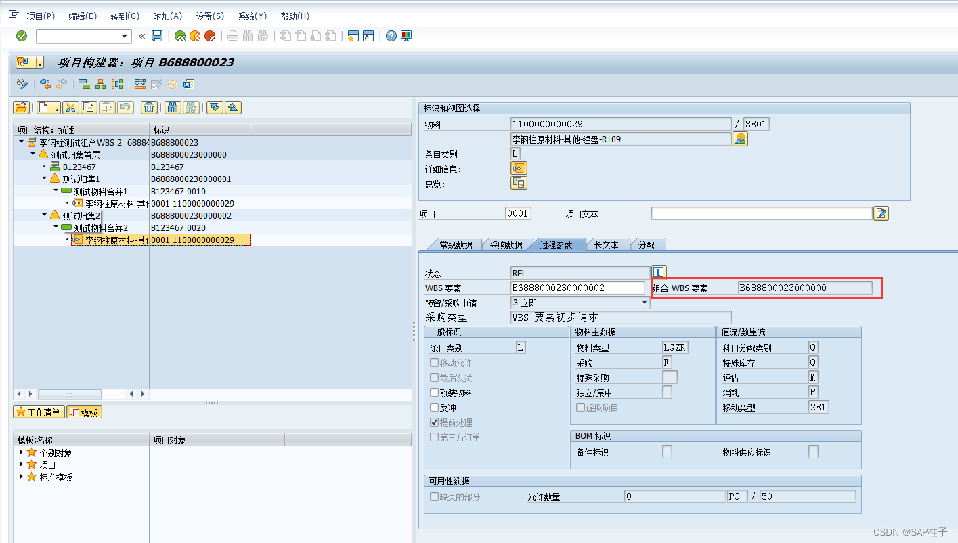Switch to the 分配 tab

point(647,245)
